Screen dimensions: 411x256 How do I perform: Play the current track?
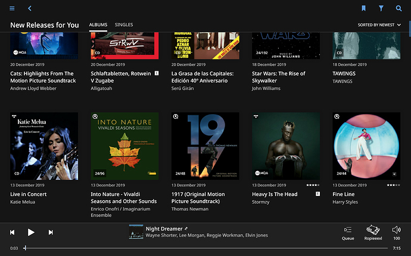point(31,232)
